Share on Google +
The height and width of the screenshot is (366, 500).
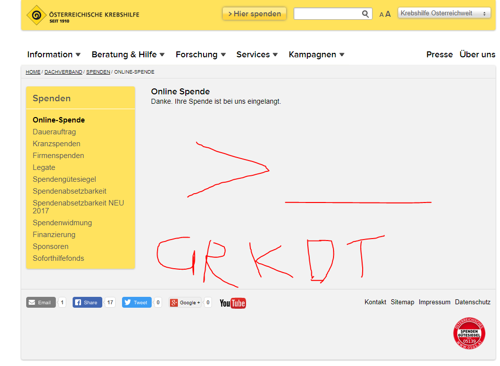point(185,302)
